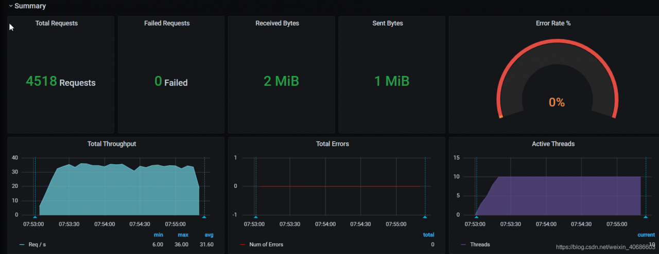Open the Total Throughput panel title menu
This screenshot has width=659, height=254.
112,144
